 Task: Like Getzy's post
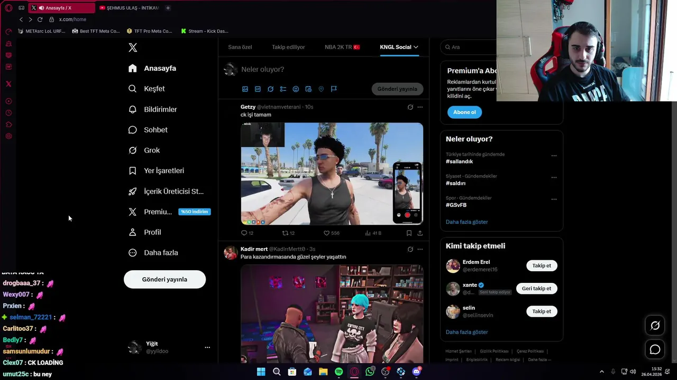point(331,233)
